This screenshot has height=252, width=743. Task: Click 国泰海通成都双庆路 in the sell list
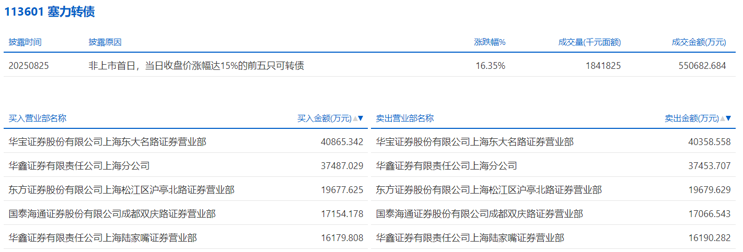pyautogui.click(x=479, y=214)
